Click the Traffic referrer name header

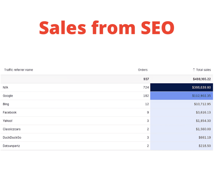tap(19, 70)
